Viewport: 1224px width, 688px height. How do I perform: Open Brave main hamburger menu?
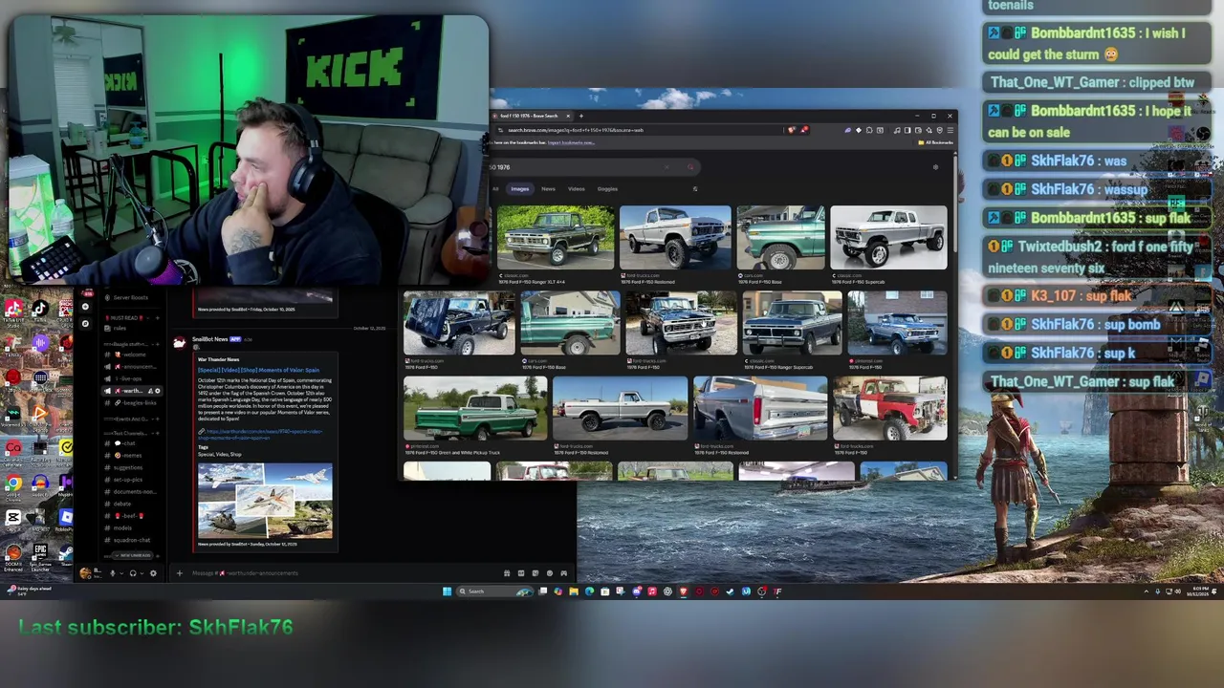tap(951, 130)
